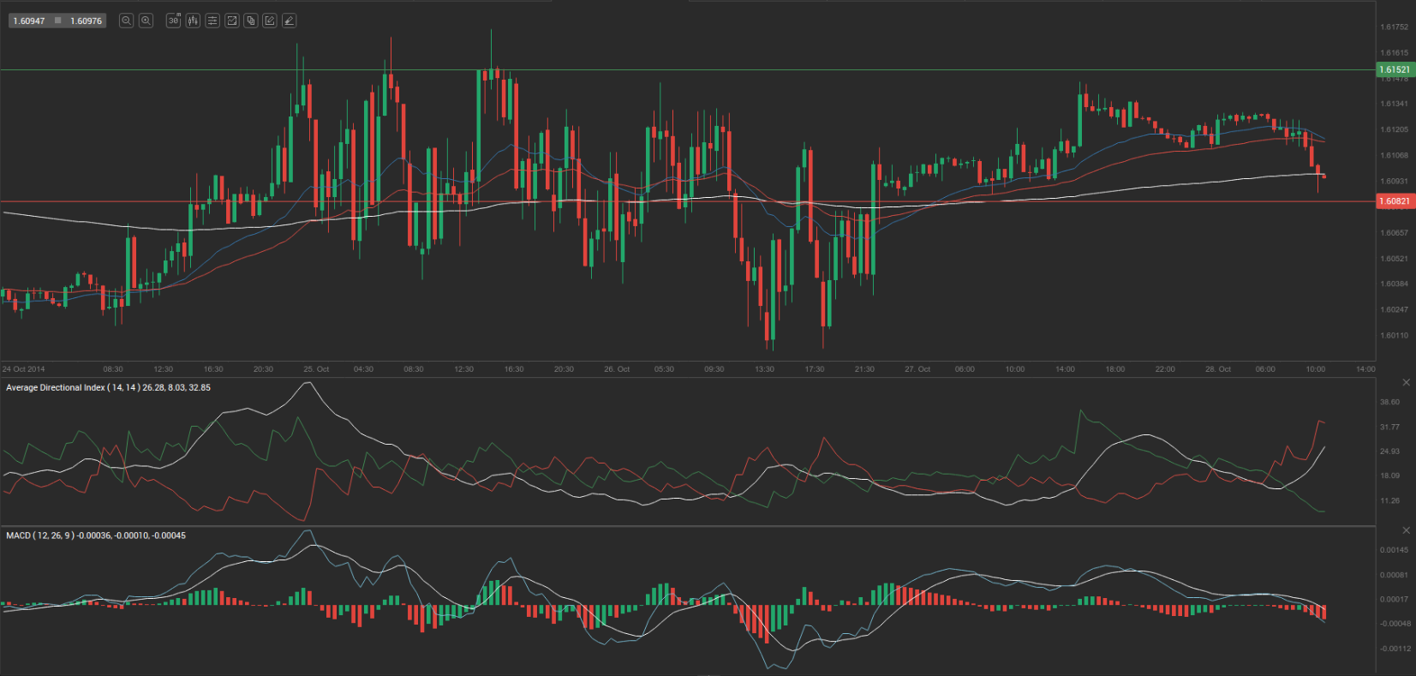Click the 25. Oct date marker
The width and height of the screenshot is (1416, 676).
tap(316, 369)
